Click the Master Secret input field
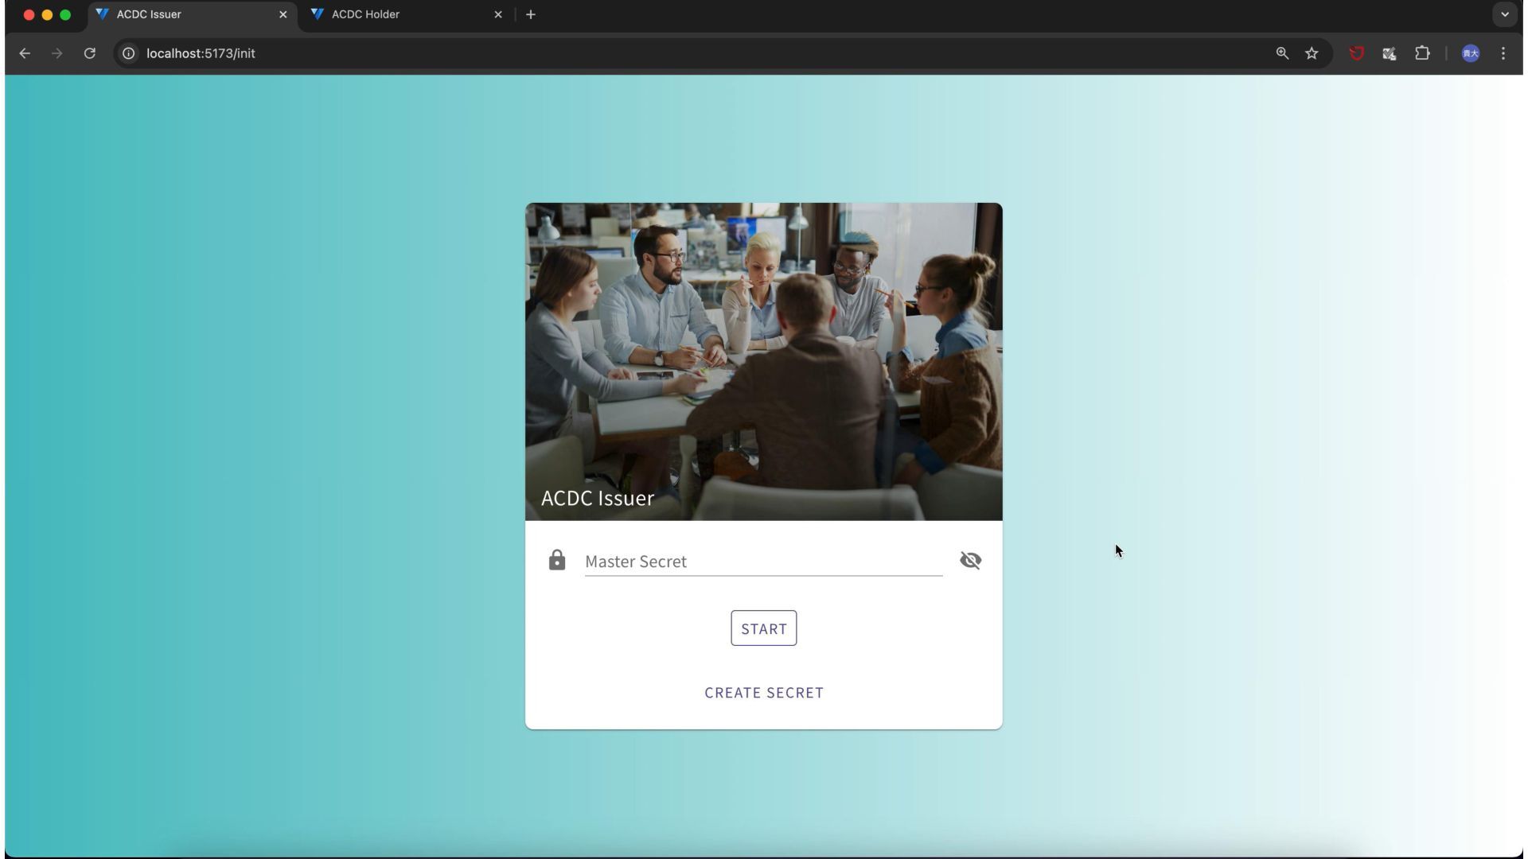Screen dimensions: 1528x859 pos(762,562)
